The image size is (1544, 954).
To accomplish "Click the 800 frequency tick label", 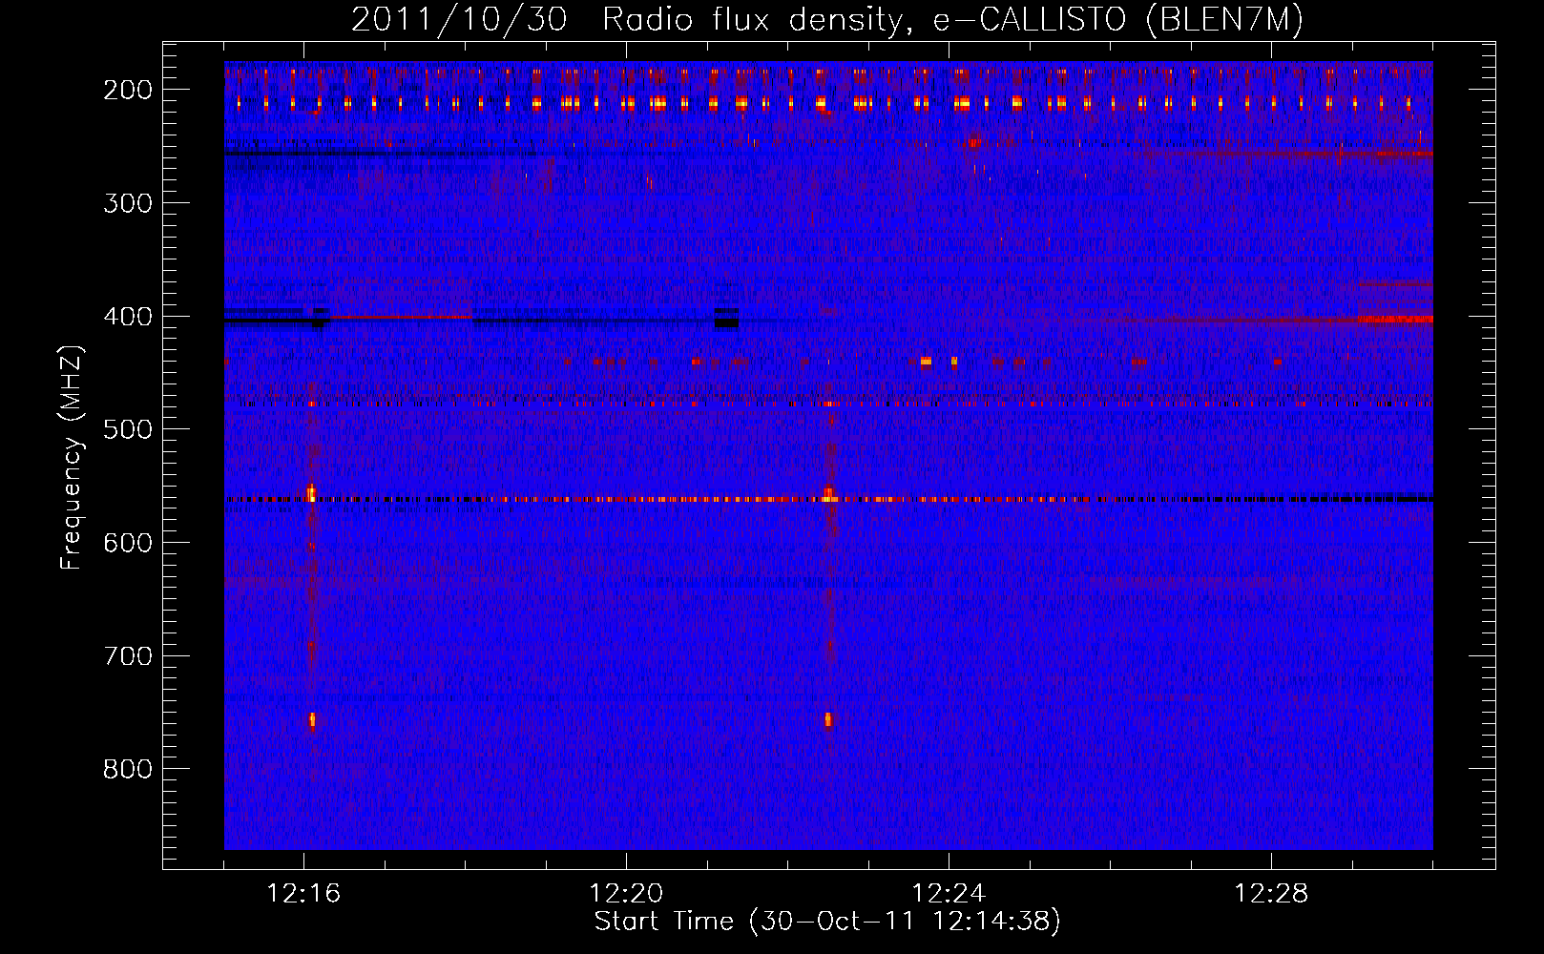I will coord(128,769).
